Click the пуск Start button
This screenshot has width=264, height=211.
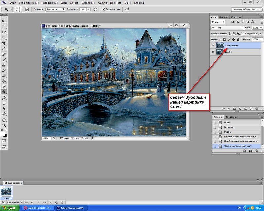(10, 208)
